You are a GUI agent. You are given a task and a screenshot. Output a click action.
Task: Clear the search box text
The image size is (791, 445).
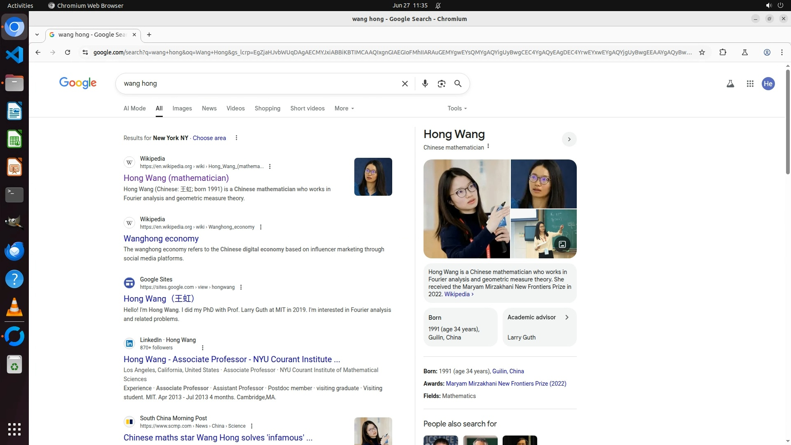pyautogui.click(x=405, y=84)
